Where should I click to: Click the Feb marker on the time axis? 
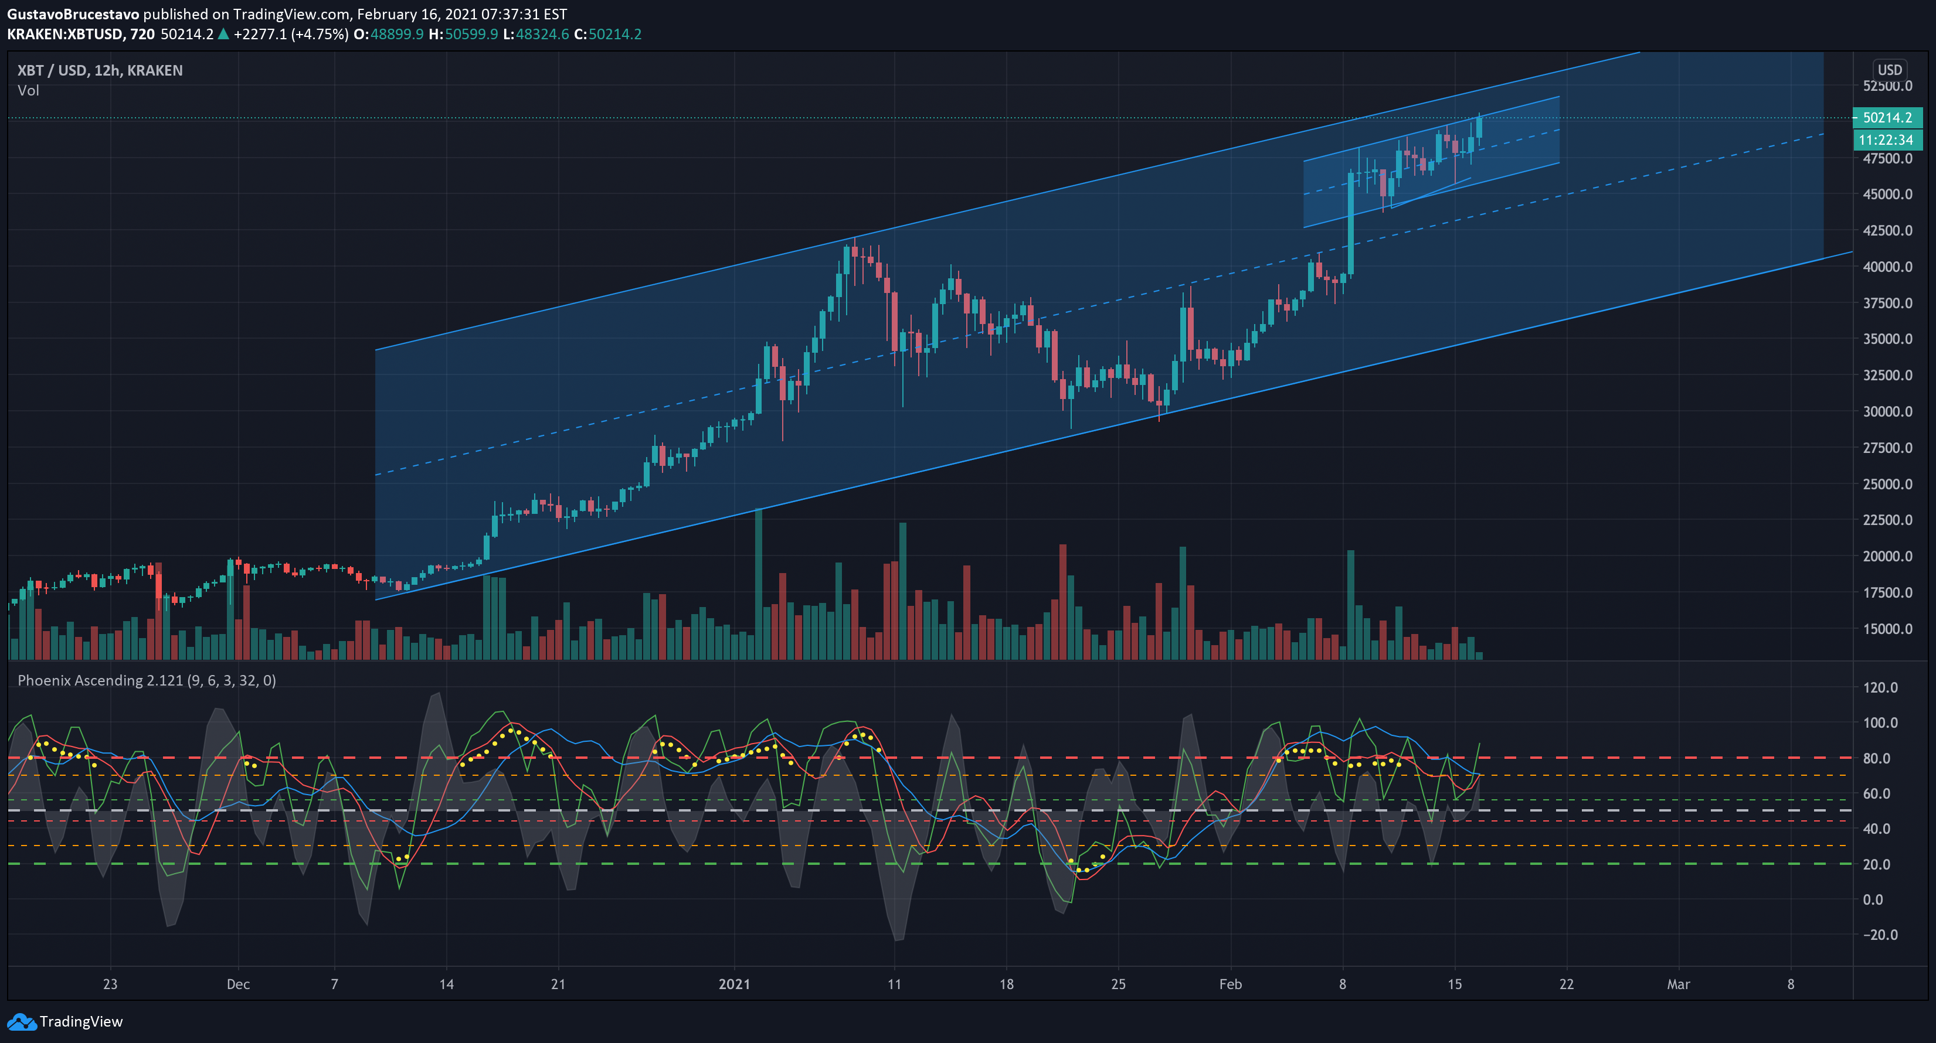tap(1230, 984)
